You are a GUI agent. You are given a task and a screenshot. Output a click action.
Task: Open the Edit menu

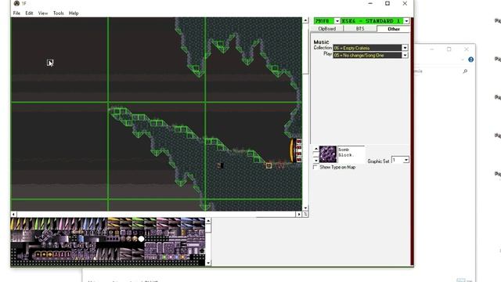29,13
